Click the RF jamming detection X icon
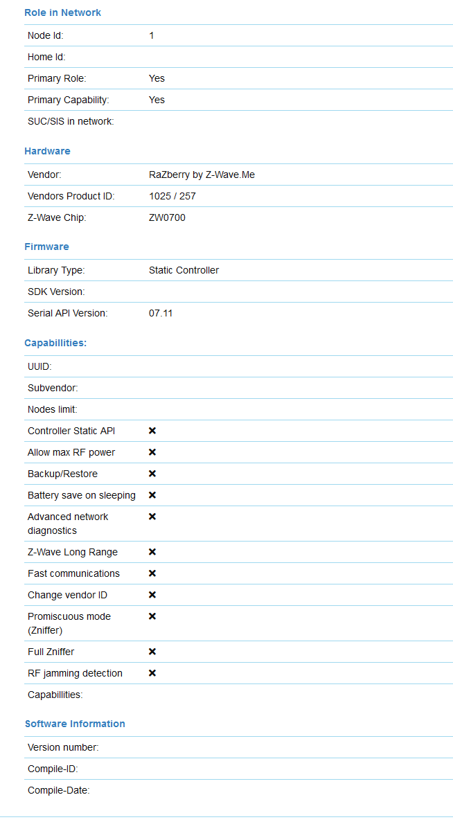453x822 pixels. click(x=152, y=673)
